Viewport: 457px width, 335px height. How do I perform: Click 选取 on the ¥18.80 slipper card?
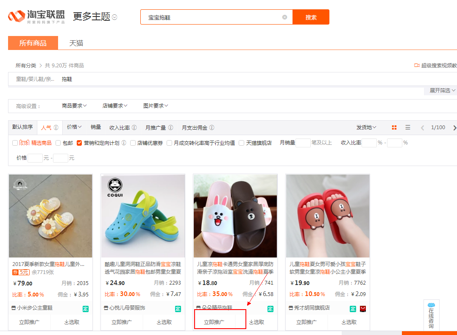(256, 322)
